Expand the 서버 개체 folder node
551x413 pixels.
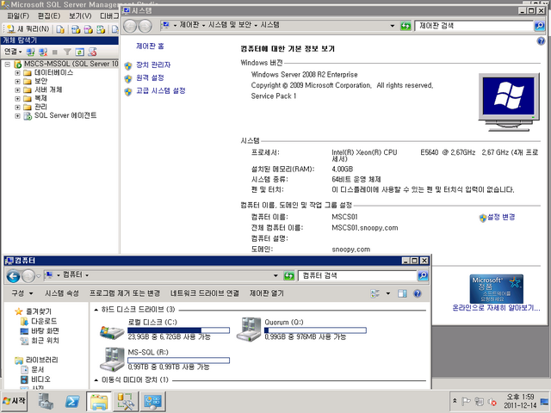point(17,90)
